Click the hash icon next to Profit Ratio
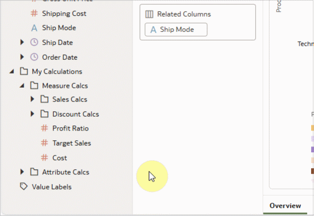Image resolution: width=314 pixels, height=216 pixels. [45, 128]
